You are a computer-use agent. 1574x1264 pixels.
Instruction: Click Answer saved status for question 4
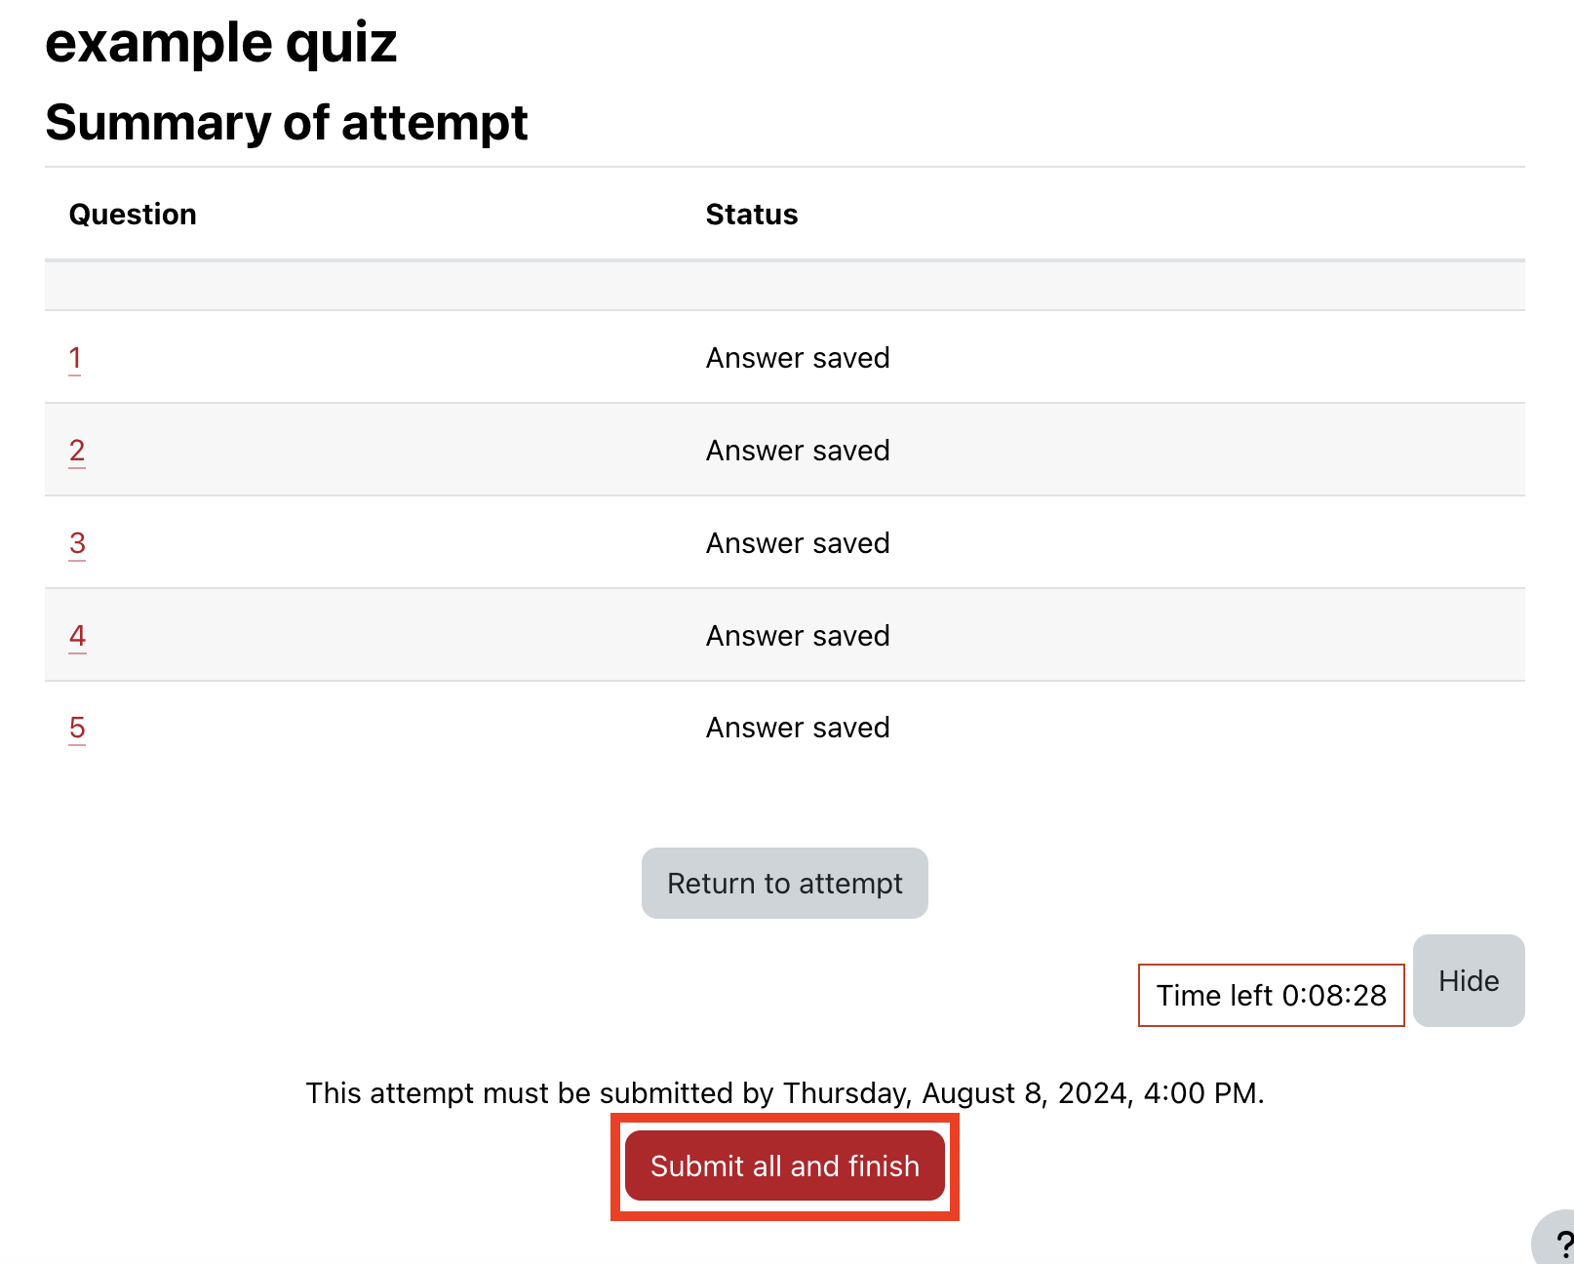tap(798, 636)
